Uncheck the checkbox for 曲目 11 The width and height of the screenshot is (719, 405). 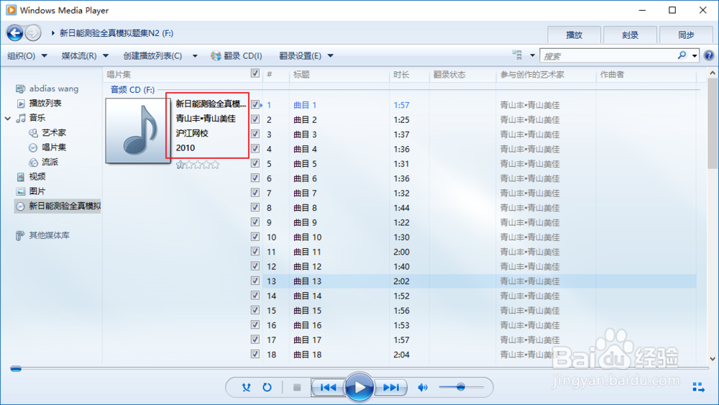point(255,251)
